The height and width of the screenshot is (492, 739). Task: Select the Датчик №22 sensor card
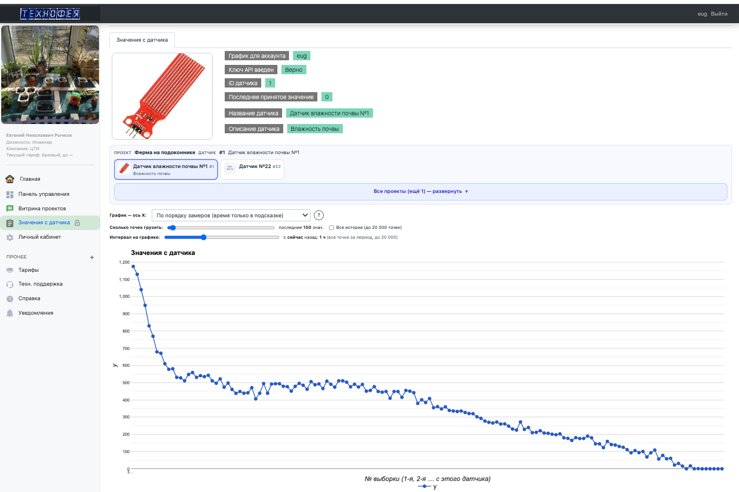click(x=252, y=169)
